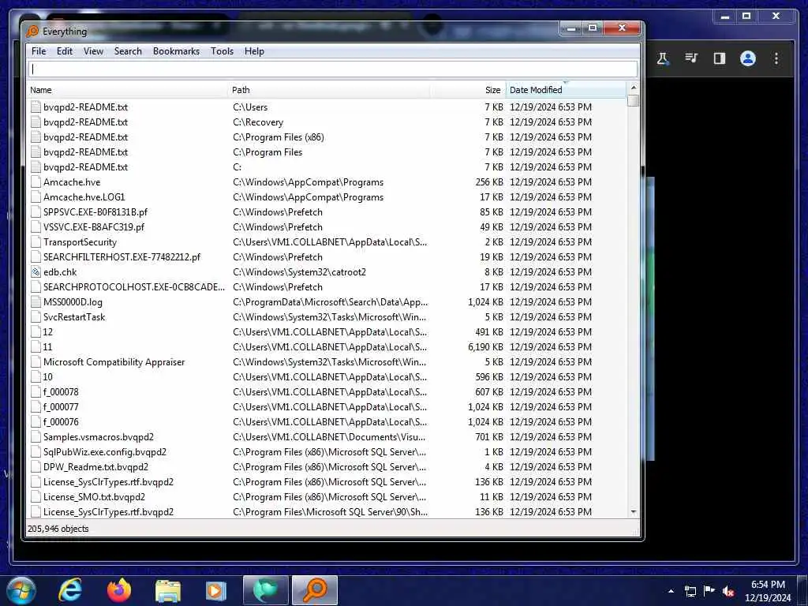Select SqlPubWiz.exe.config.bvqpd2 file name
Viewport: 808px width, 606px height.
click(x=105, y=452)
